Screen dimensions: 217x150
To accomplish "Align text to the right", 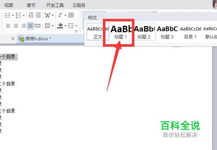I will (24, 26).
